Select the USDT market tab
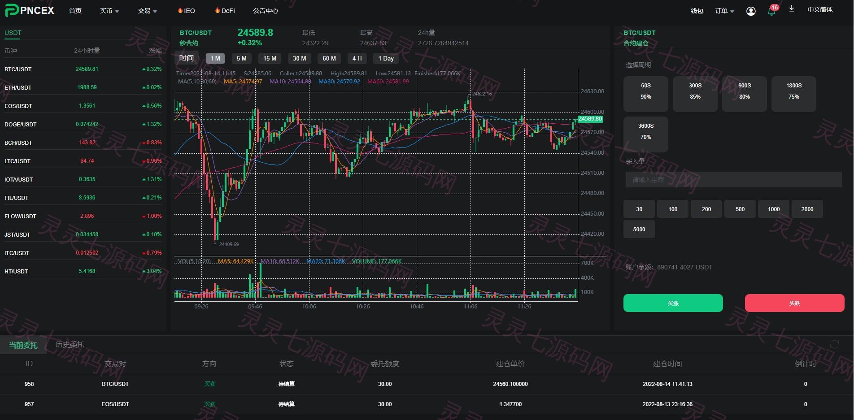Viewport: 854px width, 420px height. pos(13,33)
